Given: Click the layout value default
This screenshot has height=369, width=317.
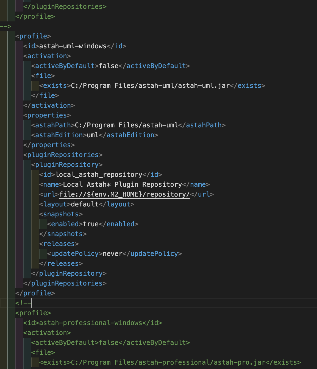Looking at the screenshot, I should pos(85,204).
